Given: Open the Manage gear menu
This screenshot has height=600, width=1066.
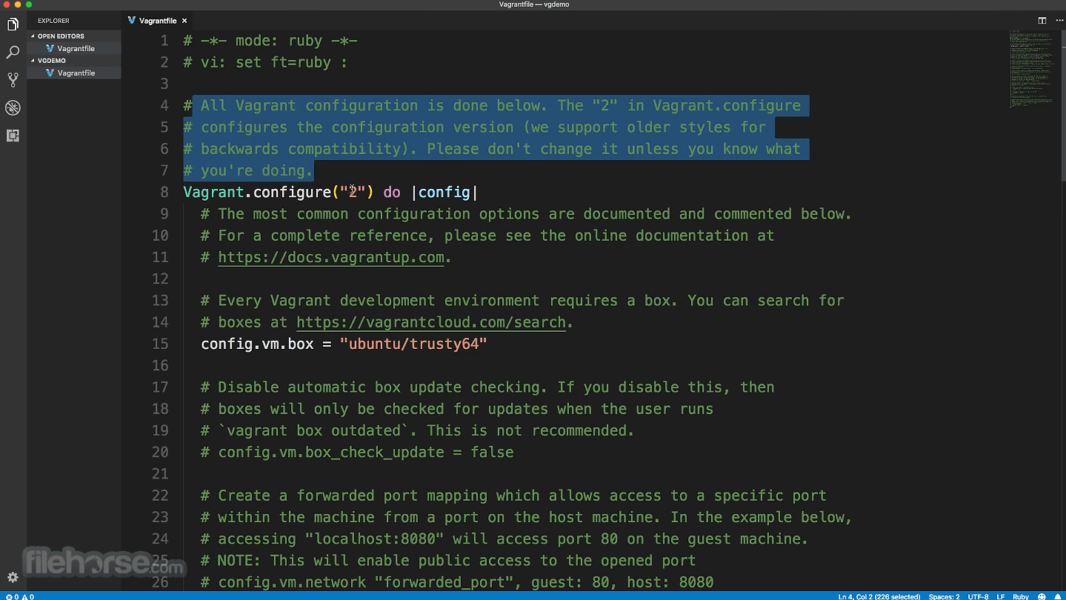Looking at the screenshot, I should [x=13, y=578].
